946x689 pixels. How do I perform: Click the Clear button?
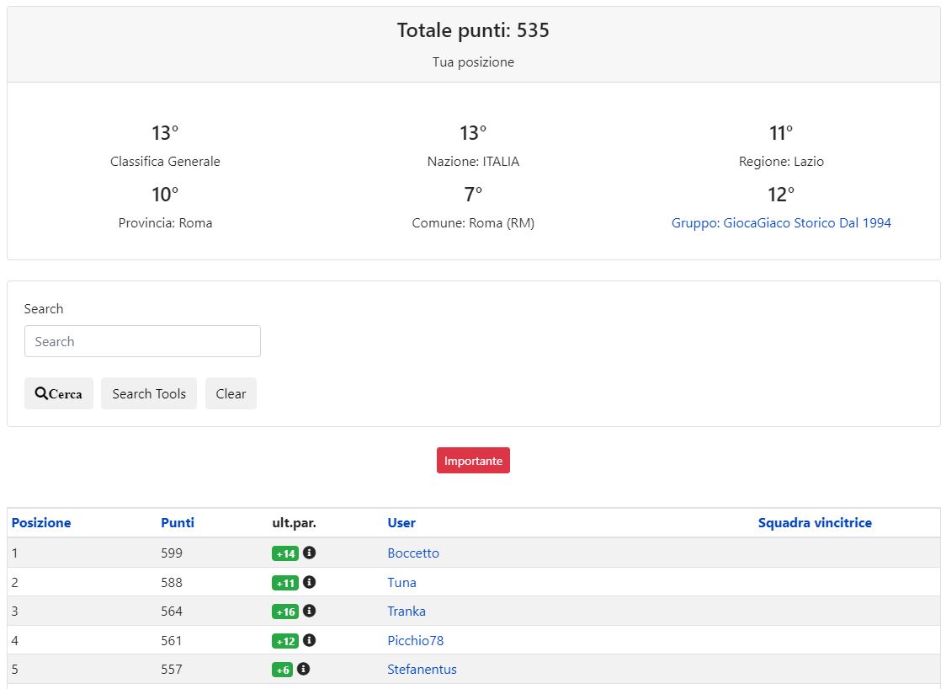231,393
